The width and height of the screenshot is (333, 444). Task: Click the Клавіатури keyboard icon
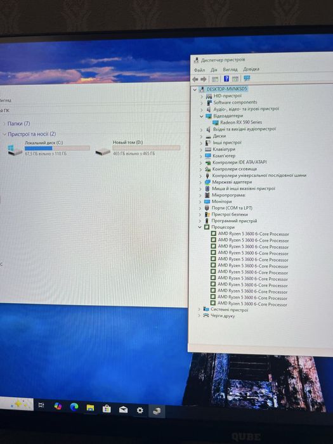[x=208, y=149]
